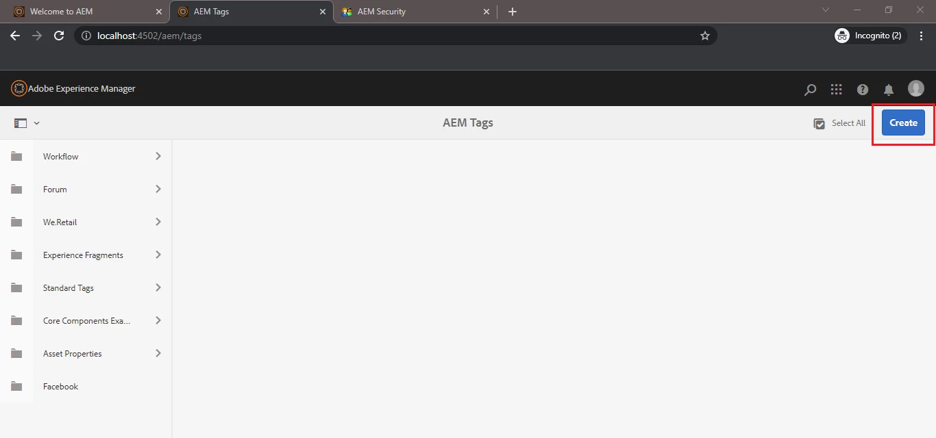Select the Forum tag label

pyautogui.click(x=55, y=189)
